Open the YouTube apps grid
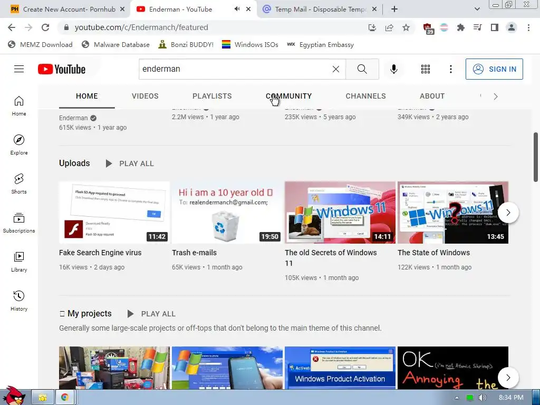 (x=426, y=69)
